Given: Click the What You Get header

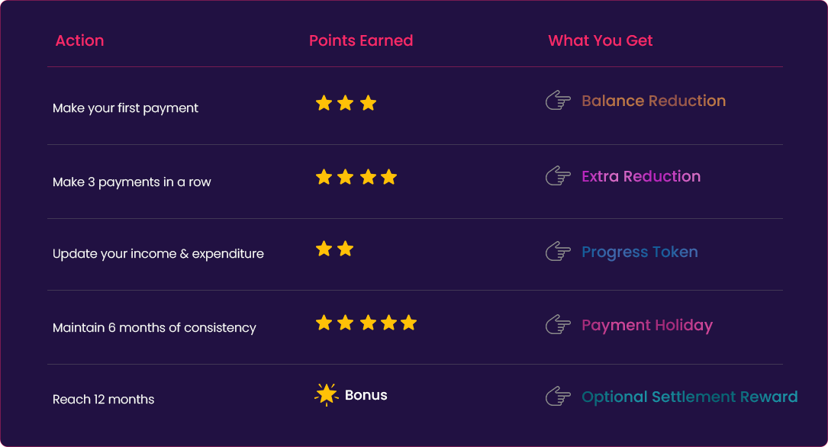Looking at the screenshot, I should coord(601,40).
